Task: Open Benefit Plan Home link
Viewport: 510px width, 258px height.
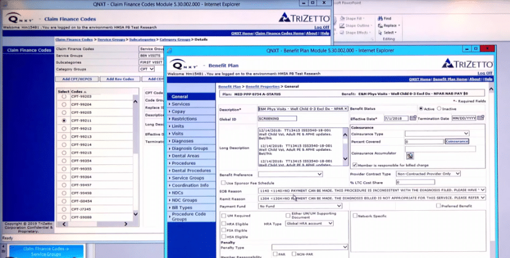Action: (450, 79)
